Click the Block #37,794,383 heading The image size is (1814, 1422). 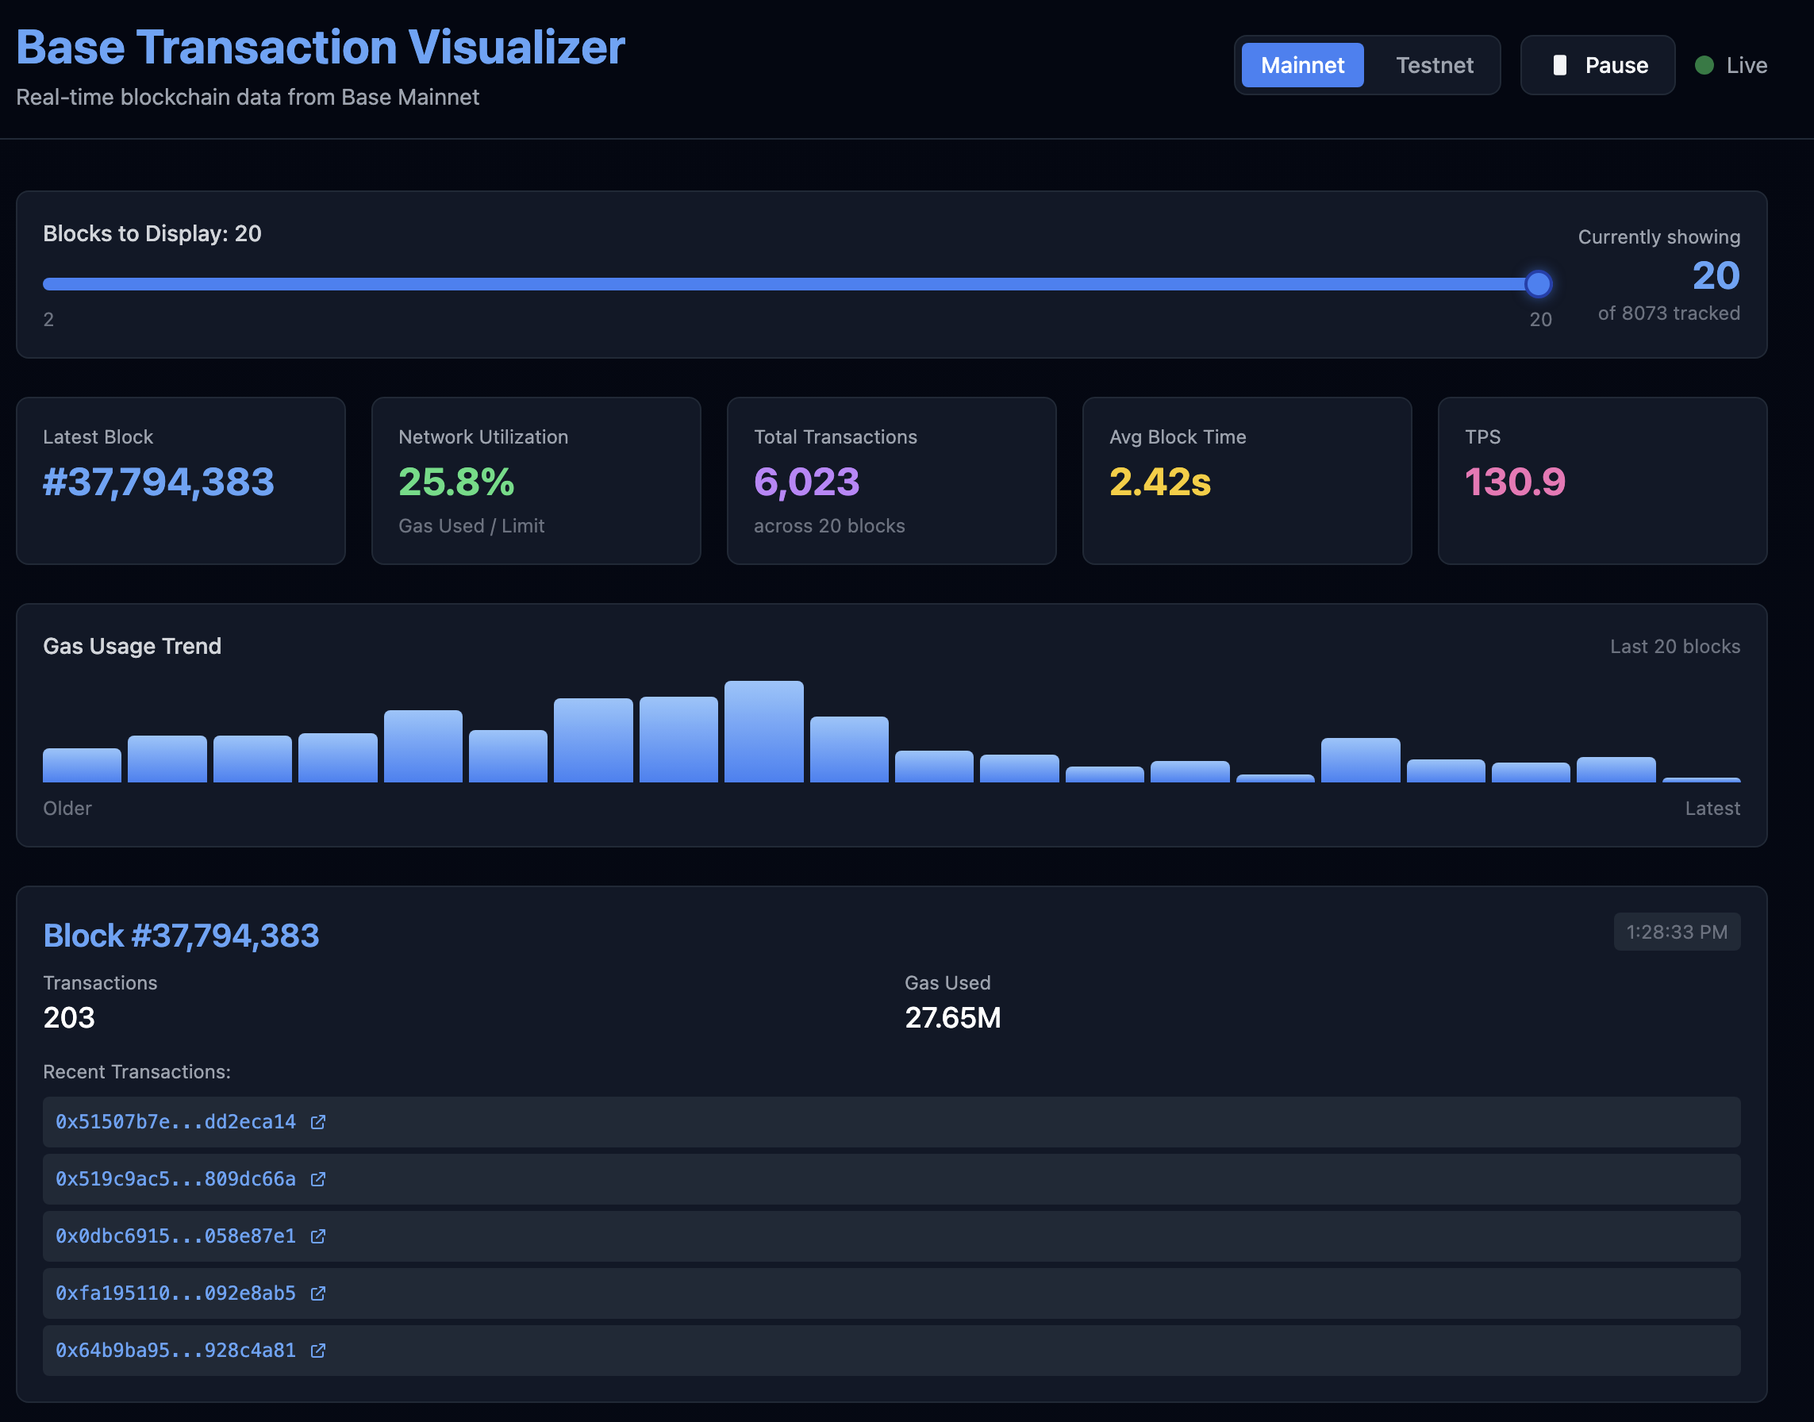(181, 936)
